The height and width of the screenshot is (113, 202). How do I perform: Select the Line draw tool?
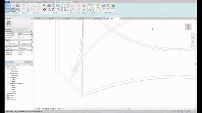pos(88,5)
